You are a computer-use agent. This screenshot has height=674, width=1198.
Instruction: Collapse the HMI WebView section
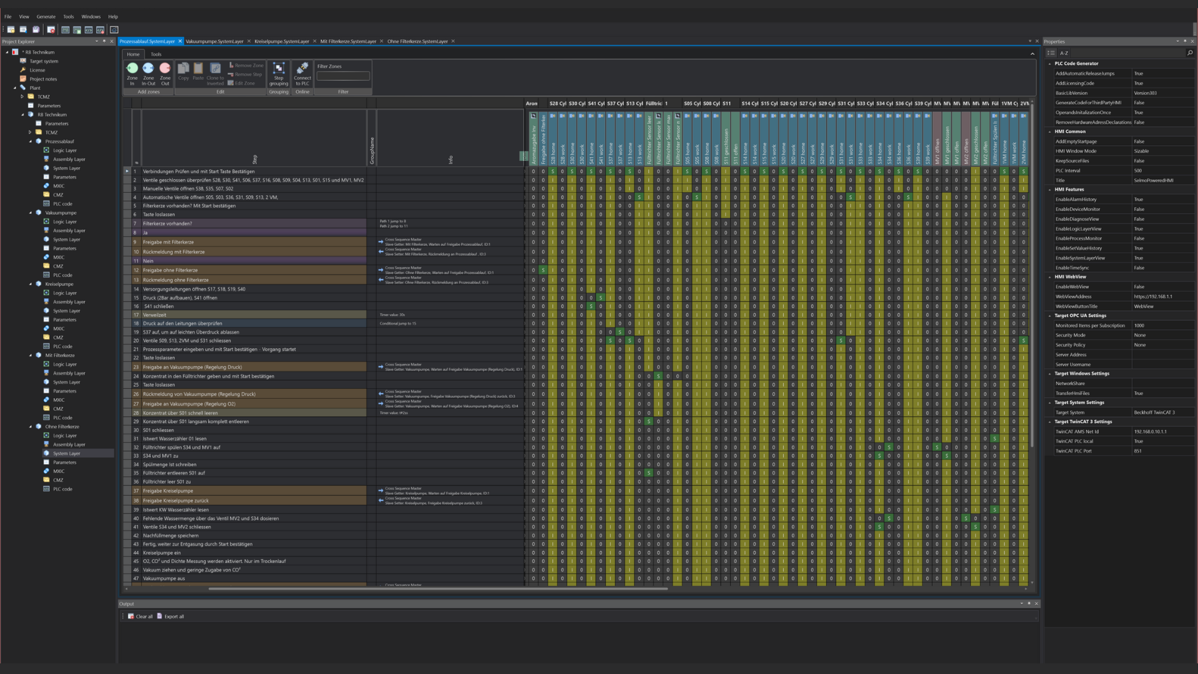tap(1049, 277)
